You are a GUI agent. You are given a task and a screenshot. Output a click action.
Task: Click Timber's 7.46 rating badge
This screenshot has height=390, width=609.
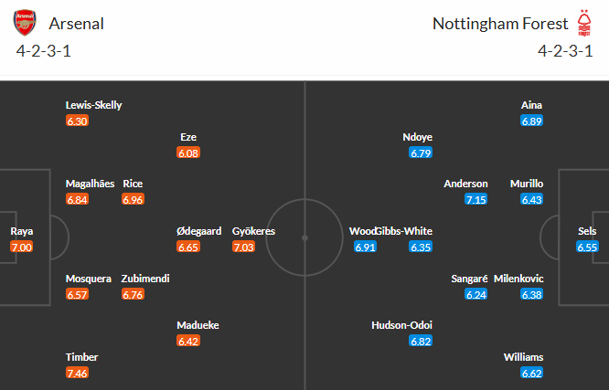77,373
